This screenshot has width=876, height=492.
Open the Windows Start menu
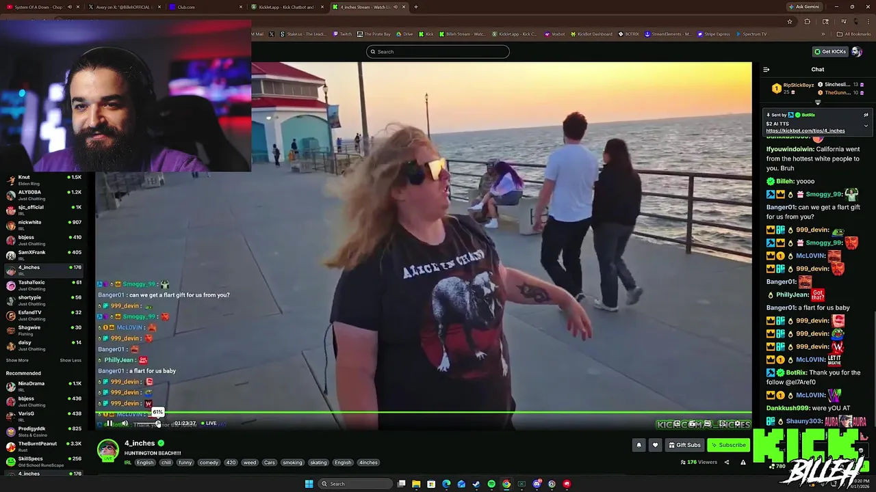click(x=309, y=484)
